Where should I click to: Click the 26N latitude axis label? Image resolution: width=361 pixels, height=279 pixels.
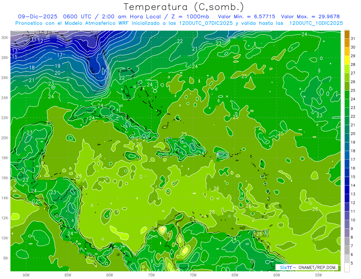click(x=5, y=78)
